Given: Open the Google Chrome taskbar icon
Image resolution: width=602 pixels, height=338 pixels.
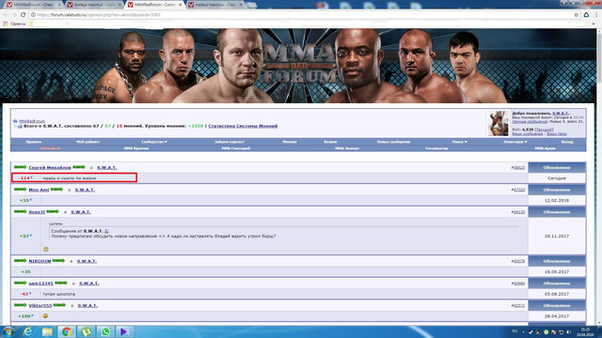Looking at the screenshot, I should click(x=67, y=331).
